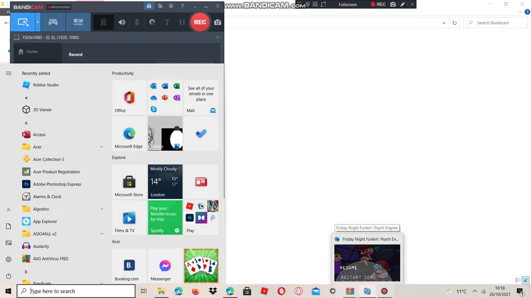Expand the ASIO4ALL v2 folder
The height and width of the screenshot is (298, 531).
tap(63, 234)
